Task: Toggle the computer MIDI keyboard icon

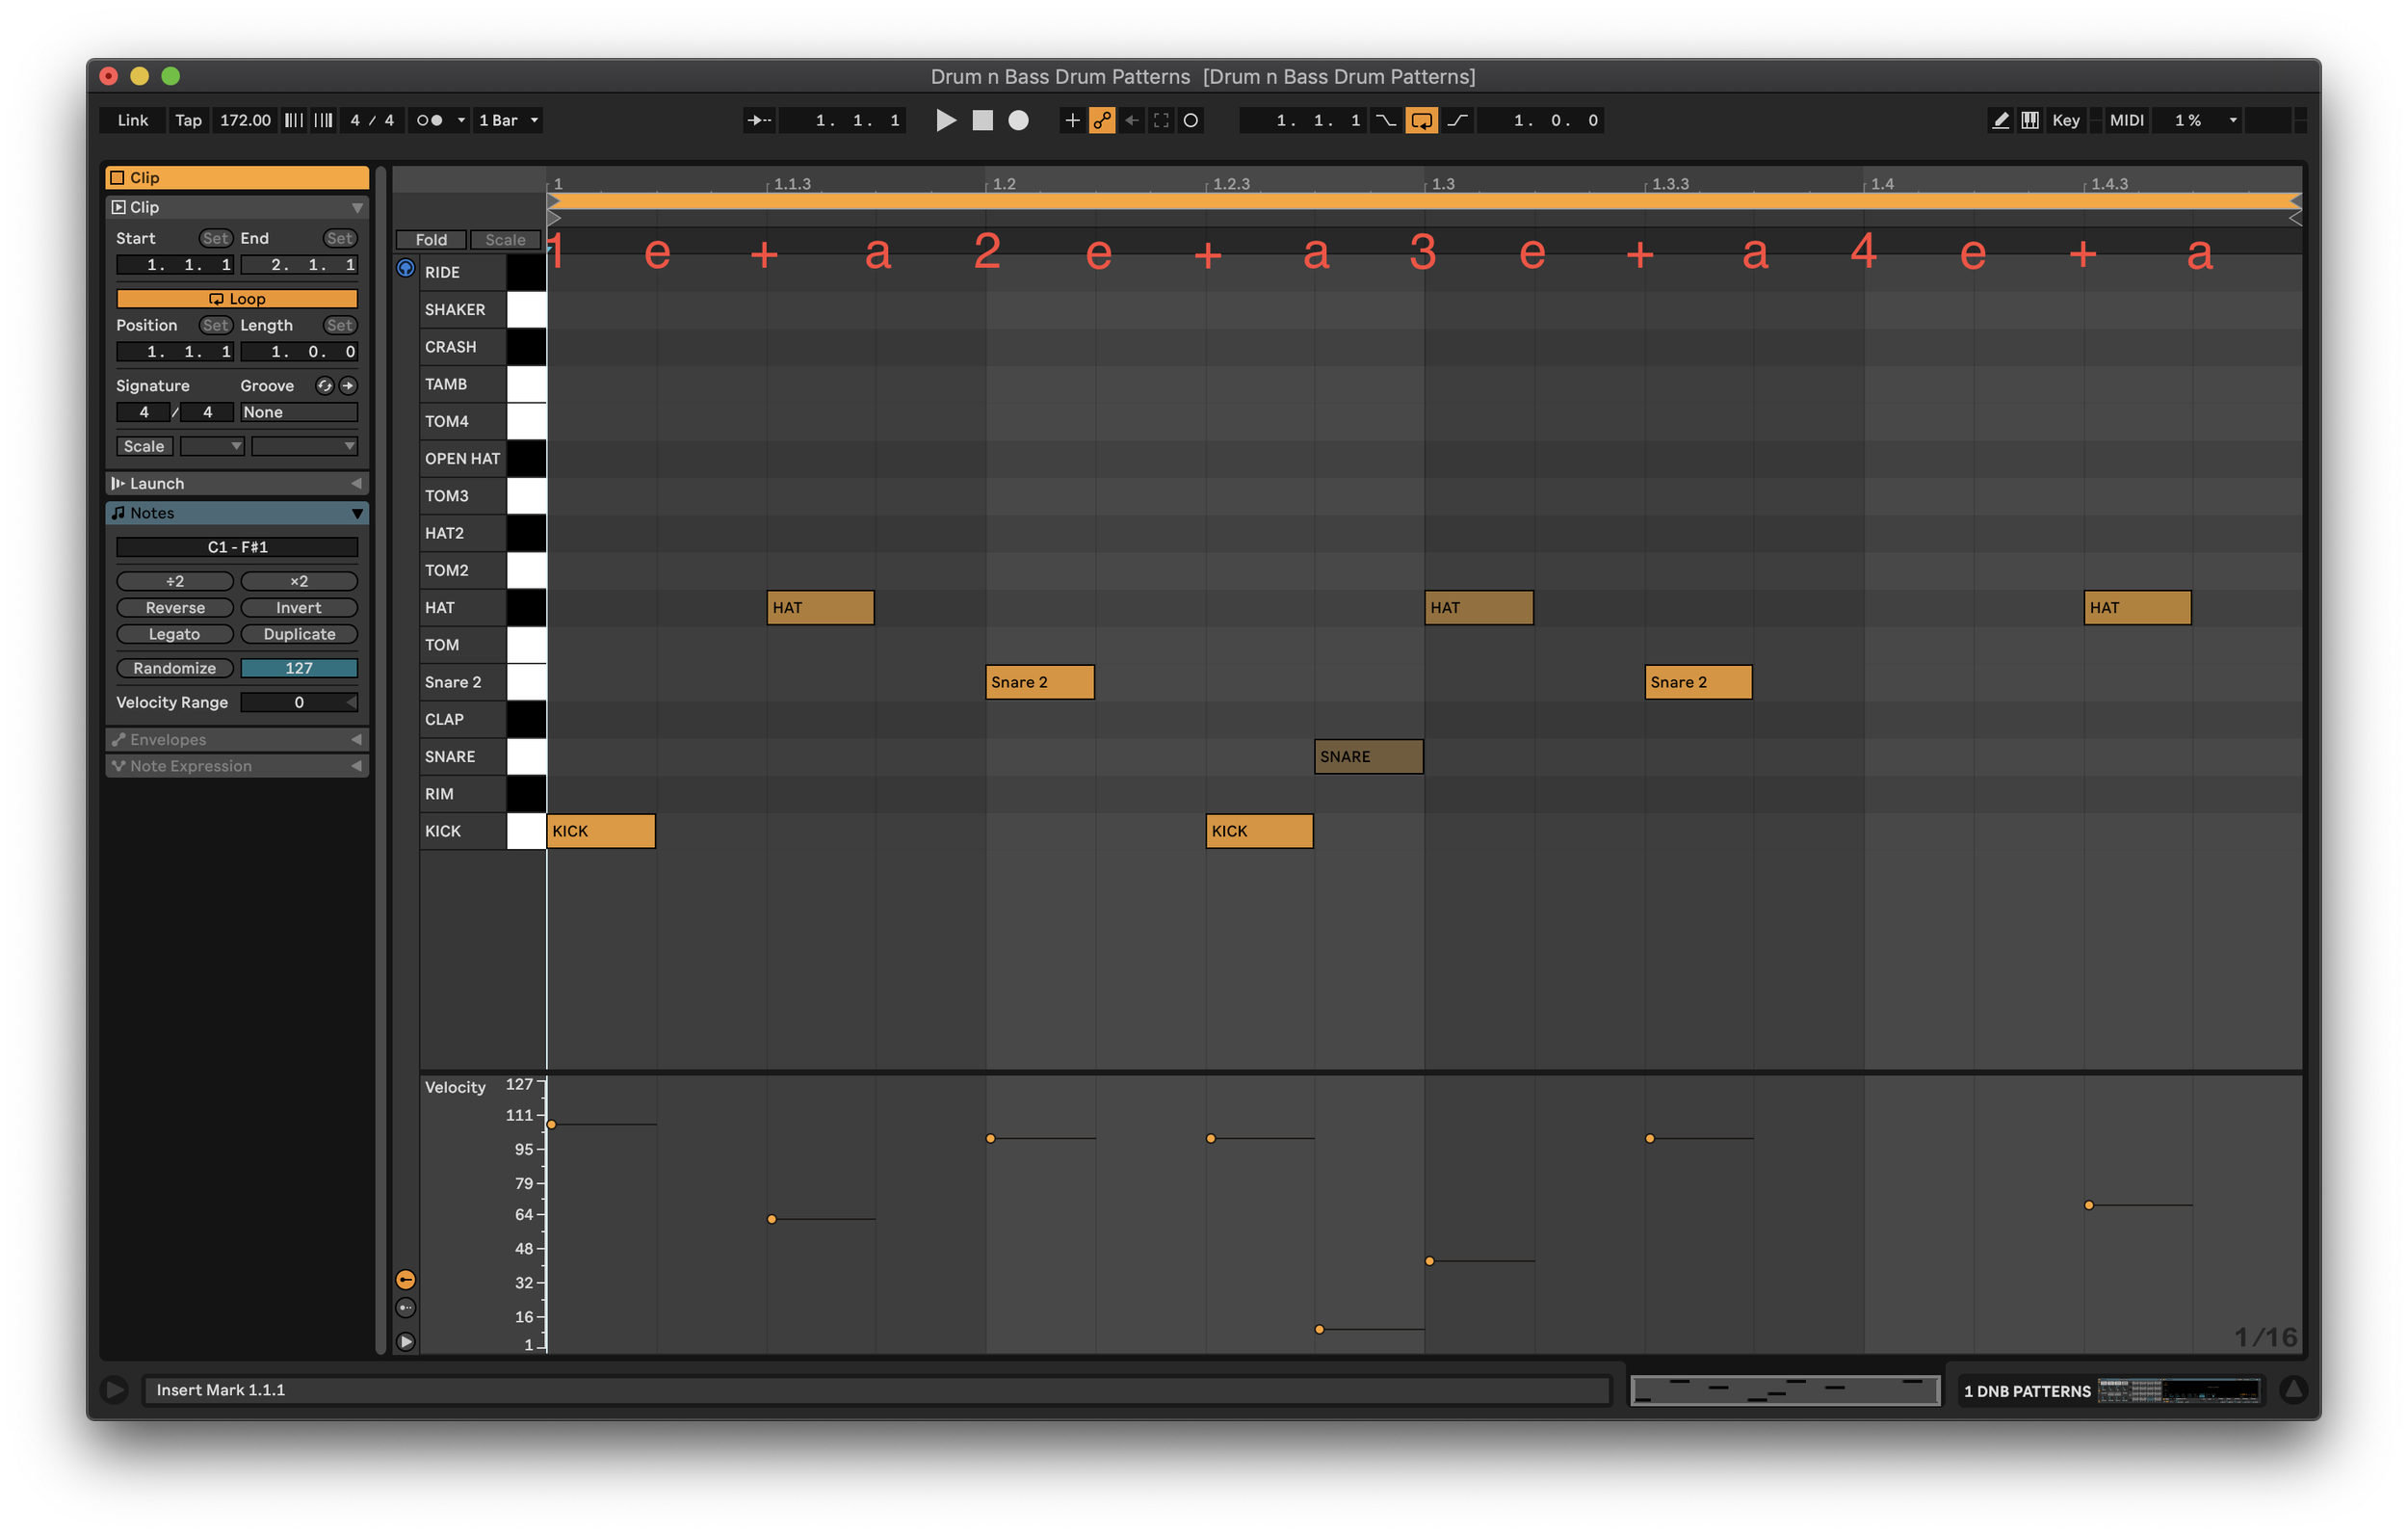Action: [x=2029, y=120]
